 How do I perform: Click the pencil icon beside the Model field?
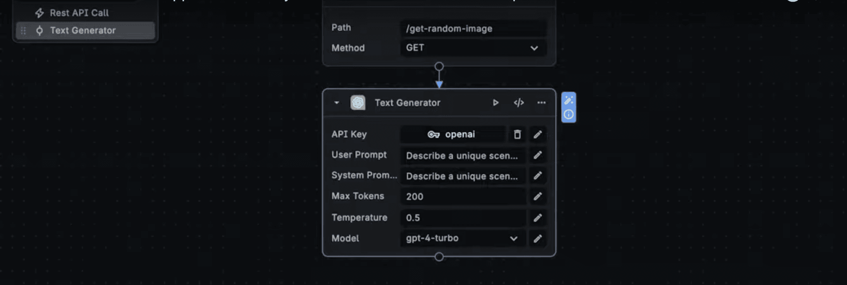[538, 238]
